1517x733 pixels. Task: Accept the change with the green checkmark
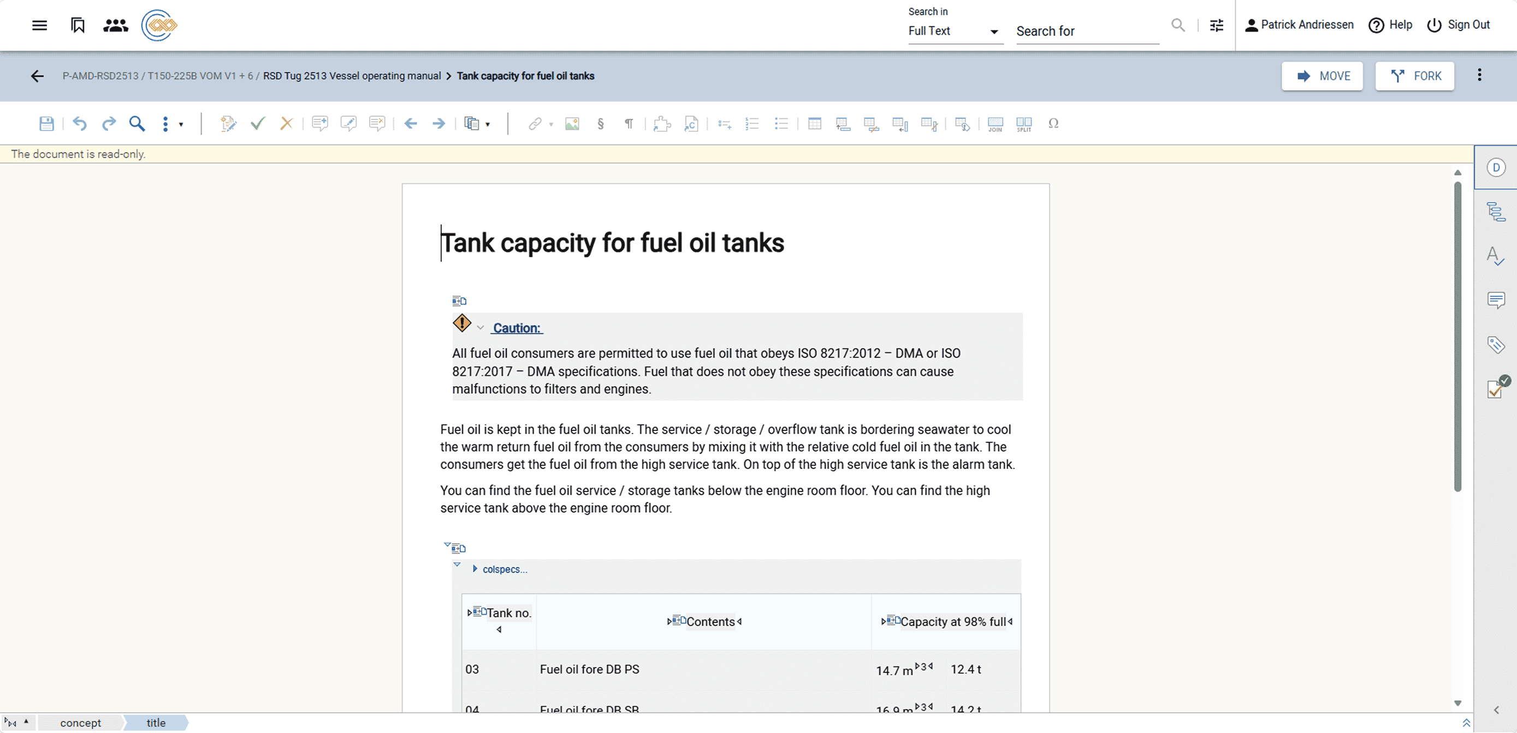(x=257, y=124)
